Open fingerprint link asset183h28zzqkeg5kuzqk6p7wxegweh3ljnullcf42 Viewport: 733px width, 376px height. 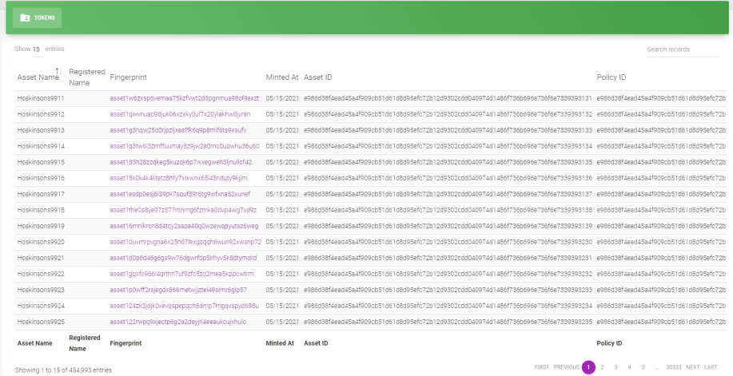[181, 162]
